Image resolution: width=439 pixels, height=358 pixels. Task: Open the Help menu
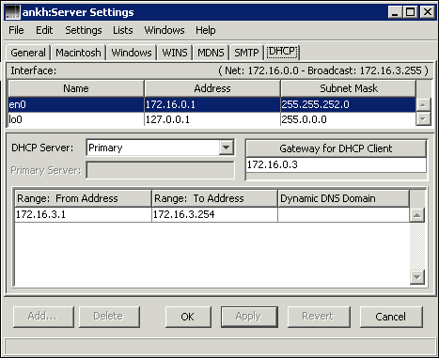tap(206, 30)
